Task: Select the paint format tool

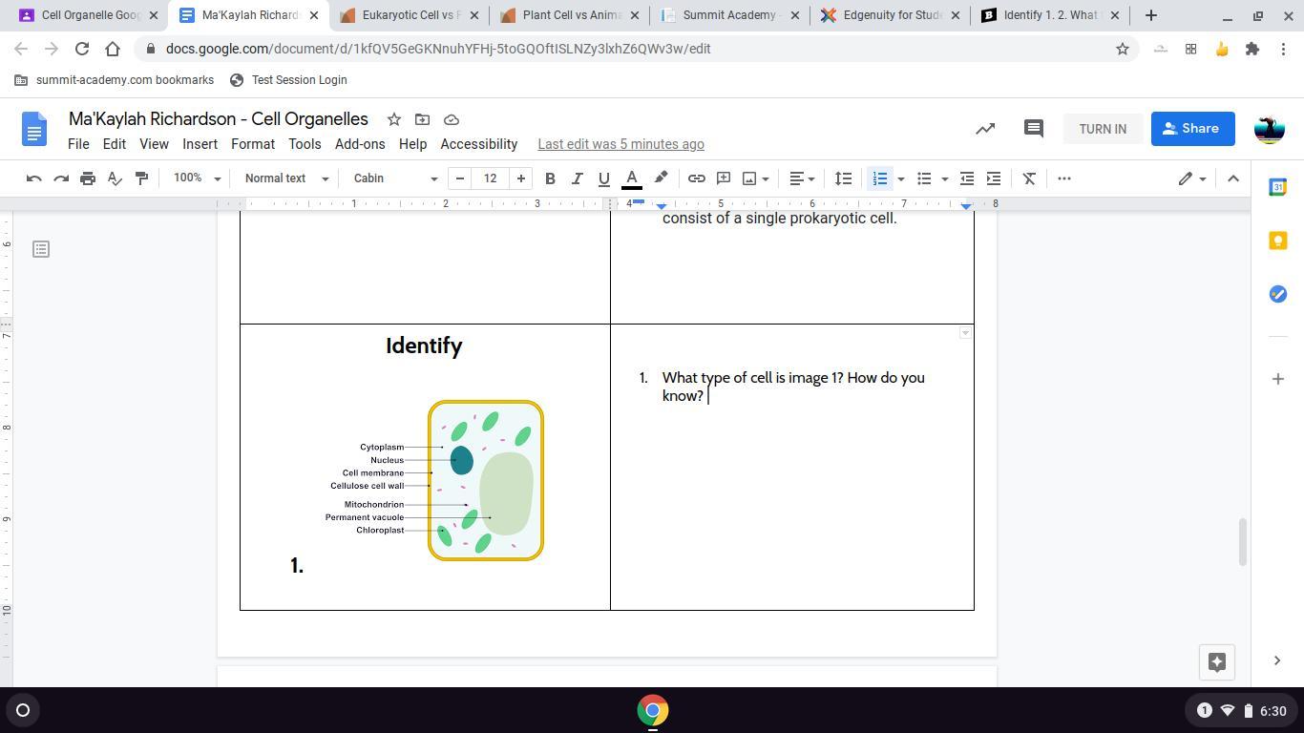Action: click(x=141, y=178)
